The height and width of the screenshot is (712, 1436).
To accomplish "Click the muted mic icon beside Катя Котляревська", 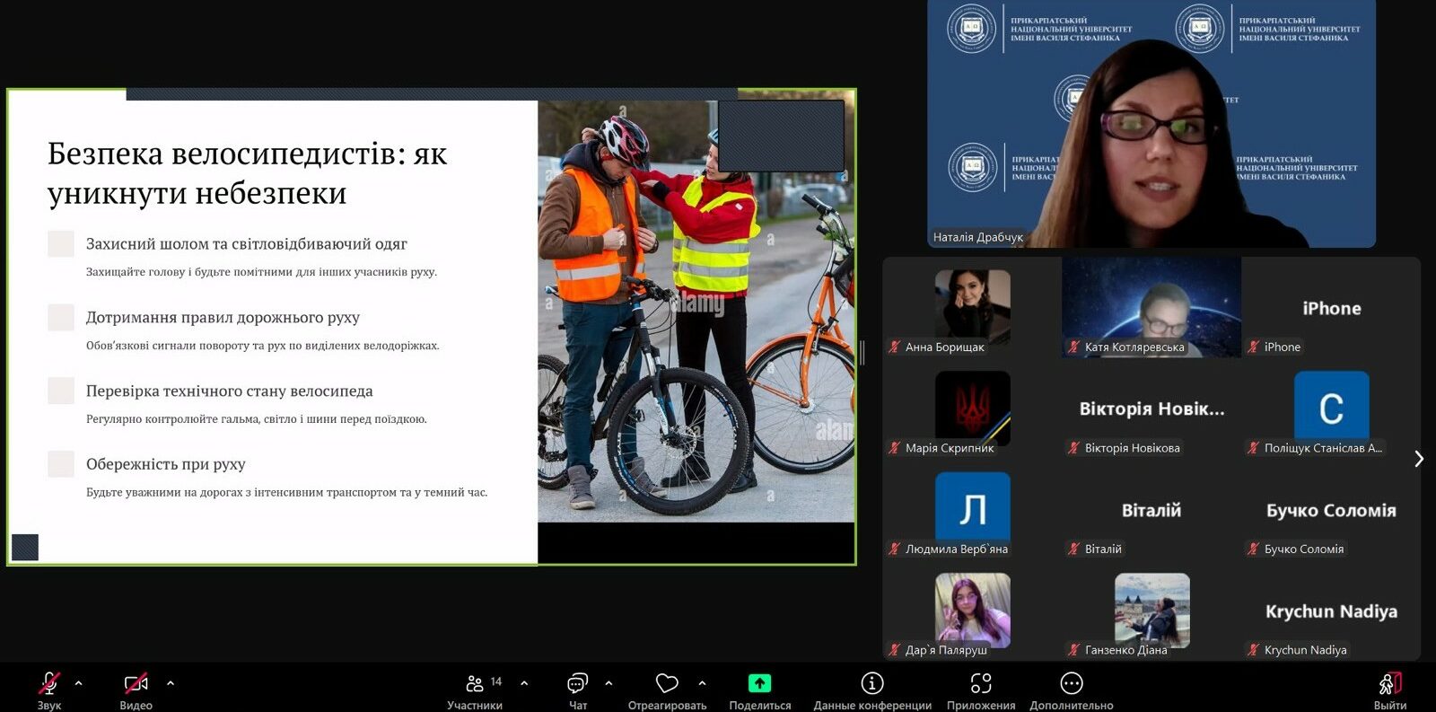I will (1073, 347).
